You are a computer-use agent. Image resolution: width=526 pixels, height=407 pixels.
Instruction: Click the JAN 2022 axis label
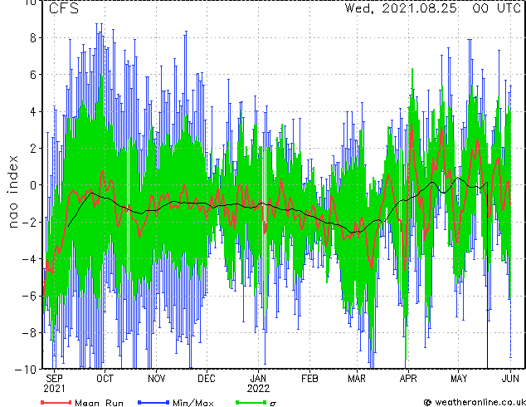tap(258, 384)
